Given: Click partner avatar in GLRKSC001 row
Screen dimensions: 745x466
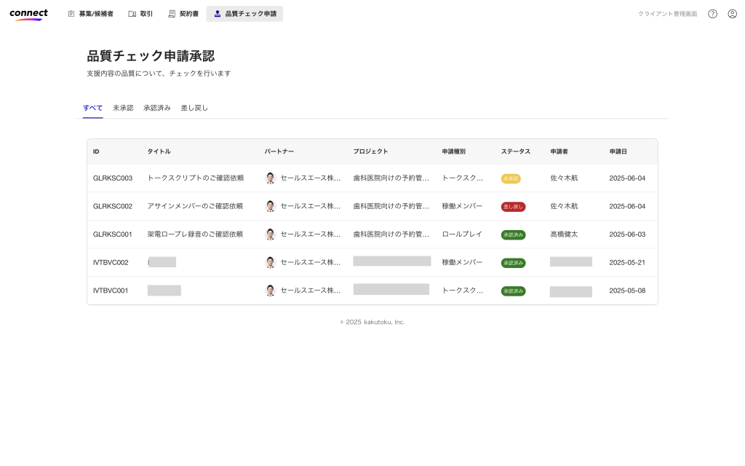Looking at the screenshot, I should coord(271,234).
